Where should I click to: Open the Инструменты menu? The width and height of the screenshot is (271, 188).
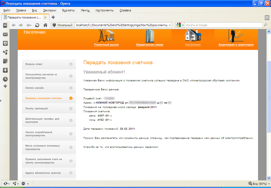click(x=105, y=10)
